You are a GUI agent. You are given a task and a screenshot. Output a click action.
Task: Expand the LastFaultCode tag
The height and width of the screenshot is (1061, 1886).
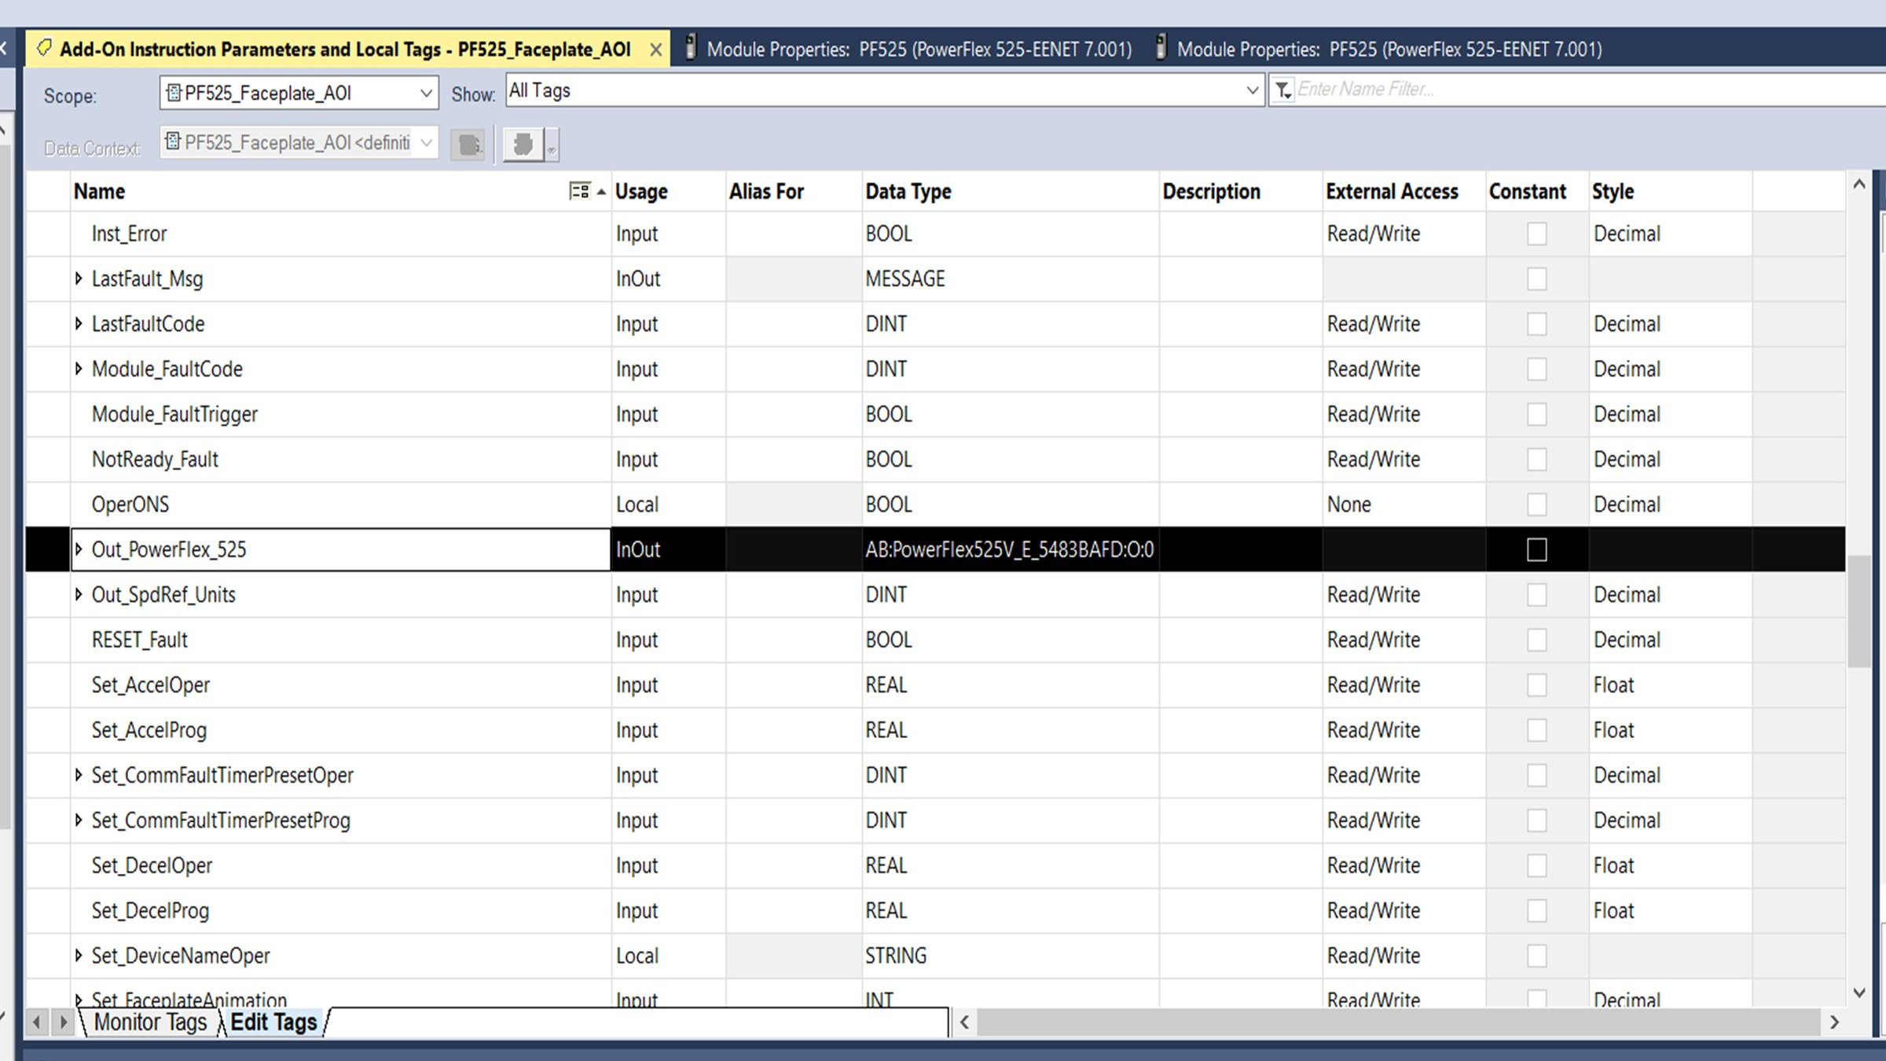[79, 323]
